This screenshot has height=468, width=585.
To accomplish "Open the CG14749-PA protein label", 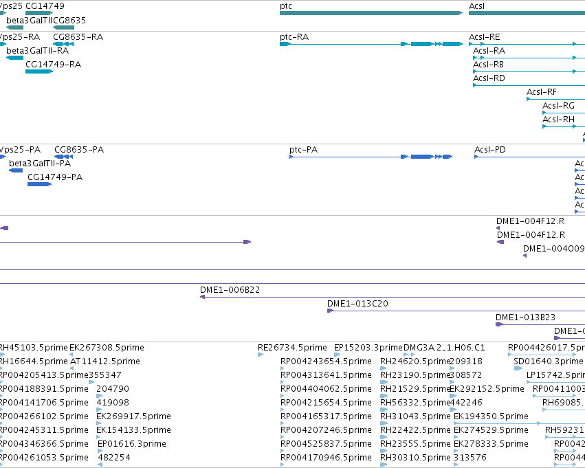I will [55, 177].
